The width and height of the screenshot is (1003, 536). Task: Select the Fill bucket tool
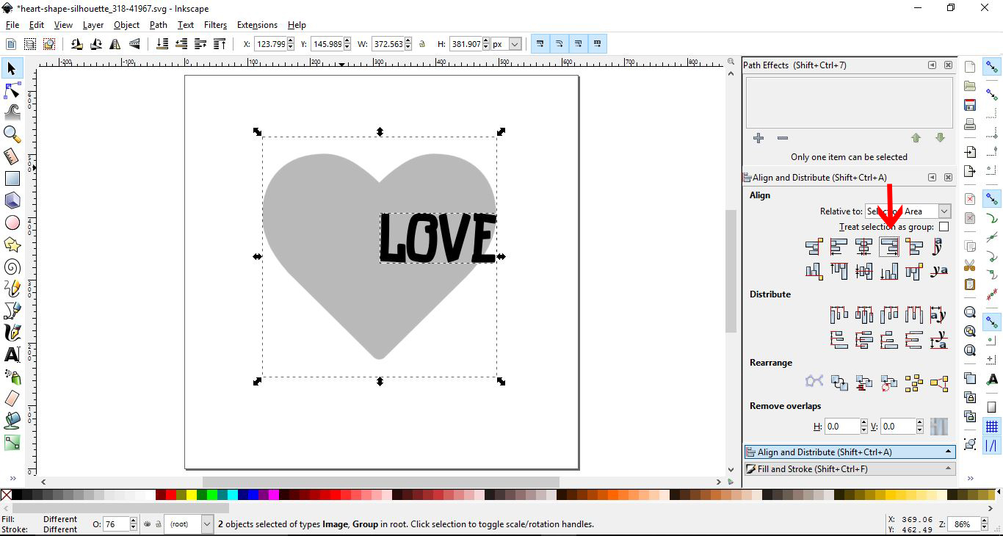pos(12,421)
